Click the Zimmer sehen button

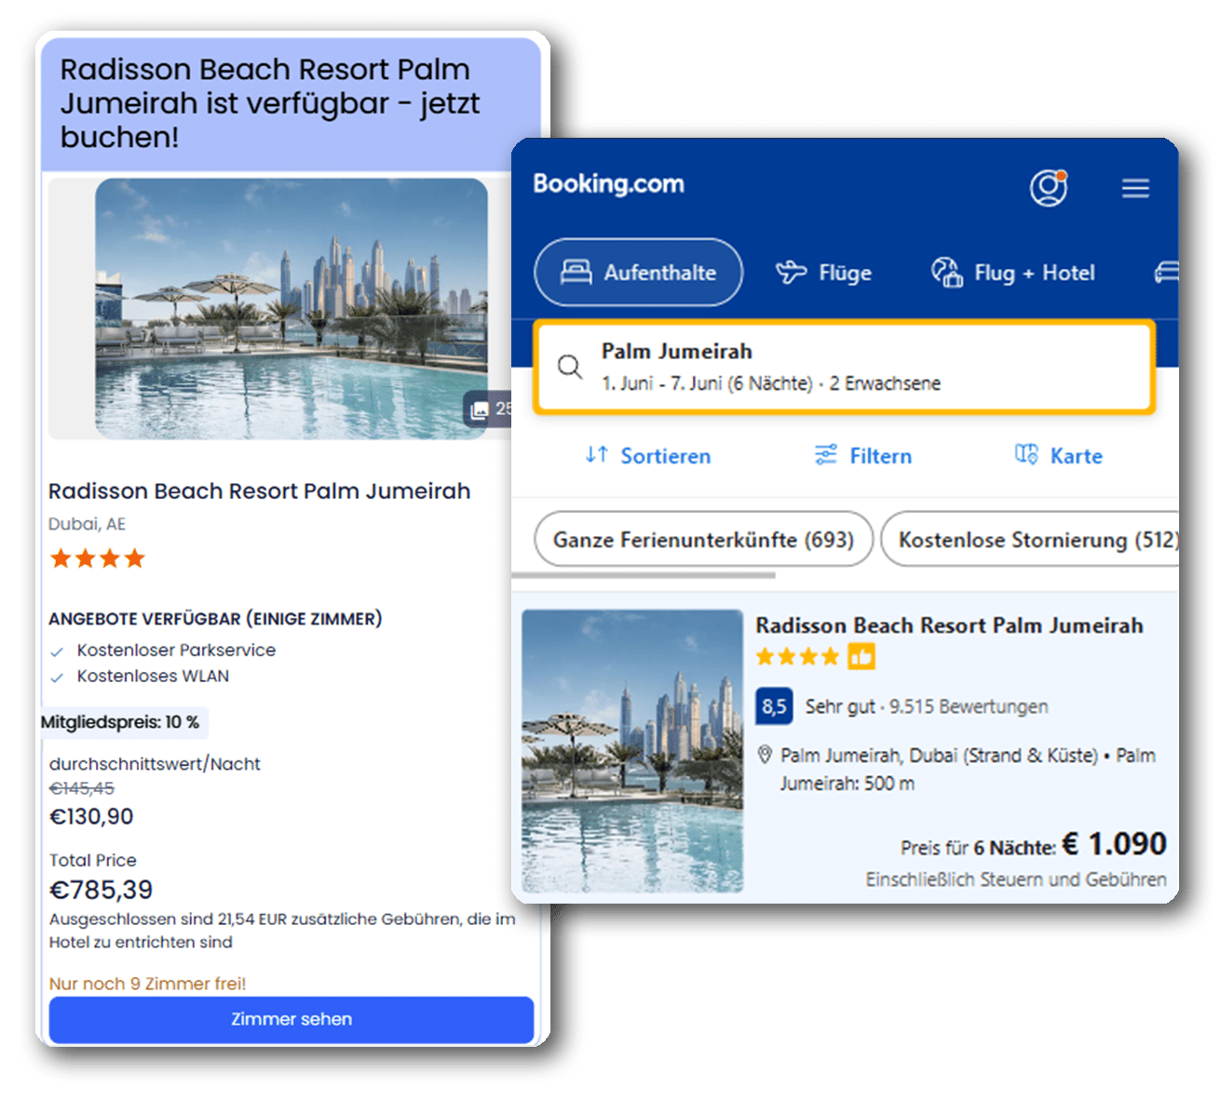(x=292, y=1019)
